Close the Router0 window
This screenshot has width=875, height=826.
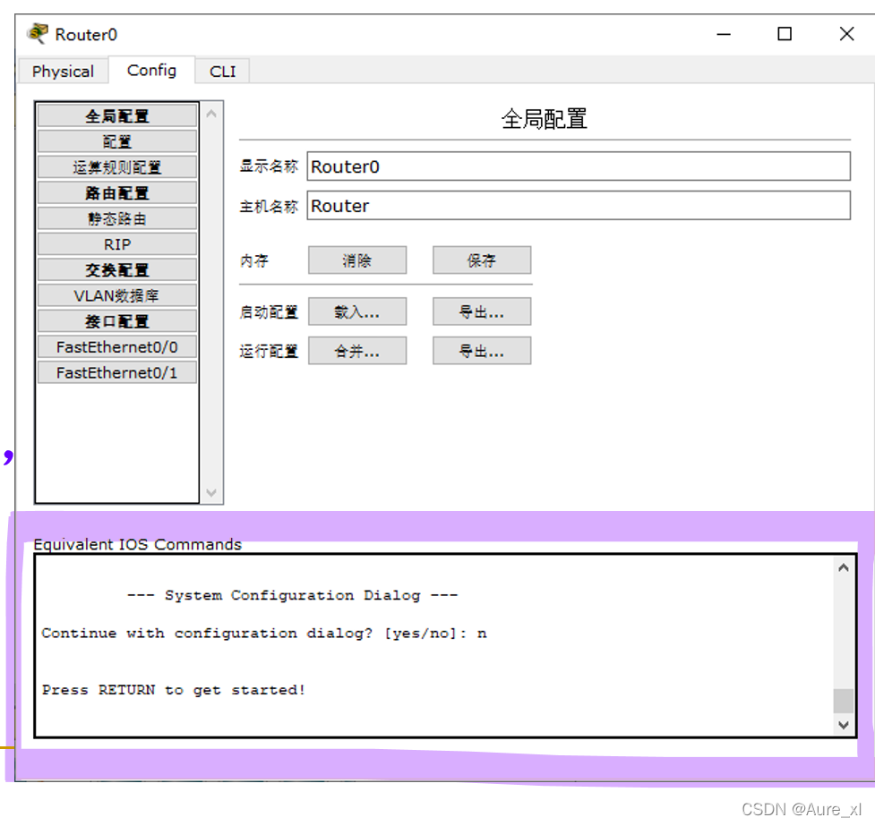click(846, 34)
